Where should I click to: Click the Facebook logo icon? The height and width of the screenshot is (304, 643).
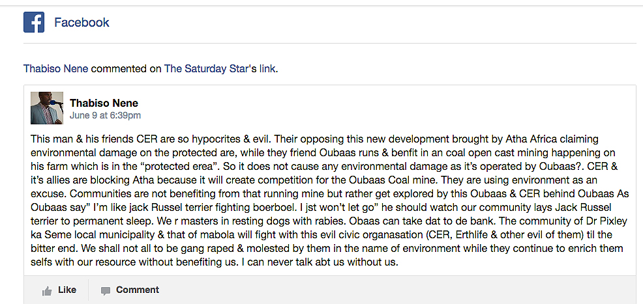(x=34, y=22)
